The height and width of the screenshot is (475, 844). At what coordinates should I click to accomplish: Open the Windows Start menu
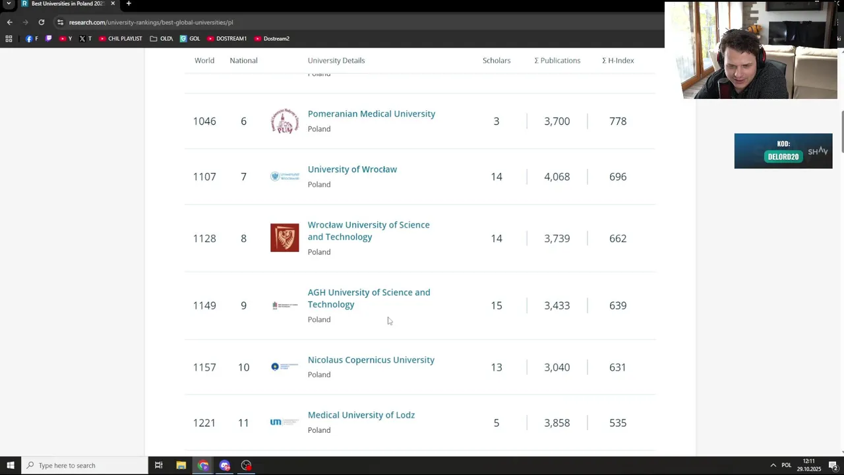10,465
